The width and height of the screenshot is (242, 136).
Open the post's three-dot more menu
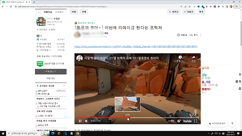coord(201,35)
